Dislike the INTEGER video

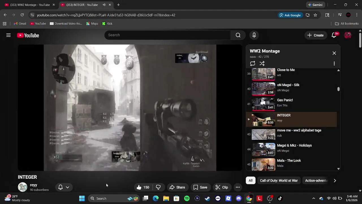coord(158,187)
